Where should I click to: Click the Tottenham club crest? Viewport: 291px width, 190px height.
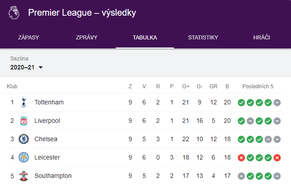coord(24,102)
